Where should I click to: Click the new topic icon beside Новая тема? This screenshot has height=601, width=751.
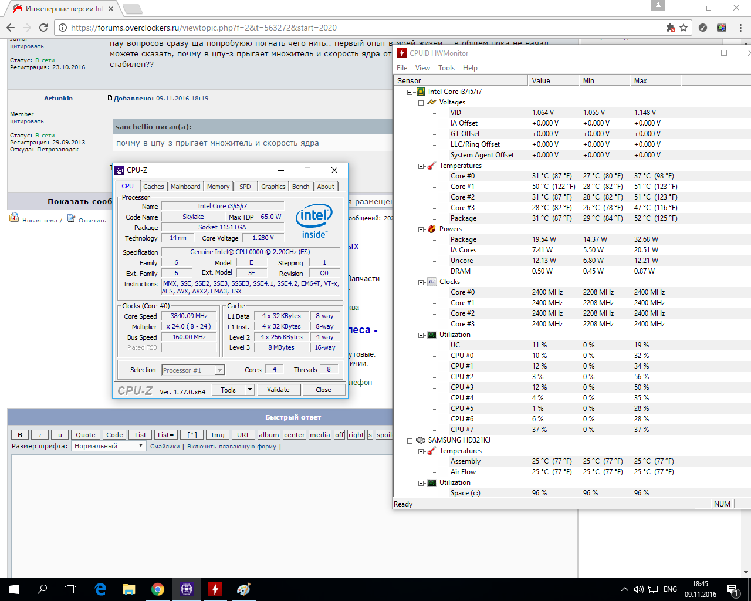pos(14,218)
